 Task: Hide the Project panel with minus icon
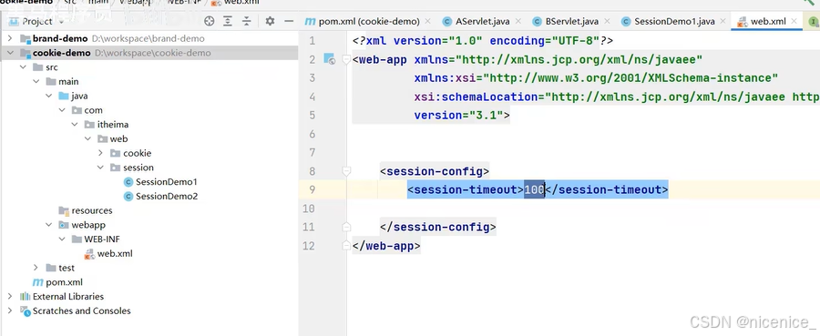pyautogui.click(x=289, y=21)
